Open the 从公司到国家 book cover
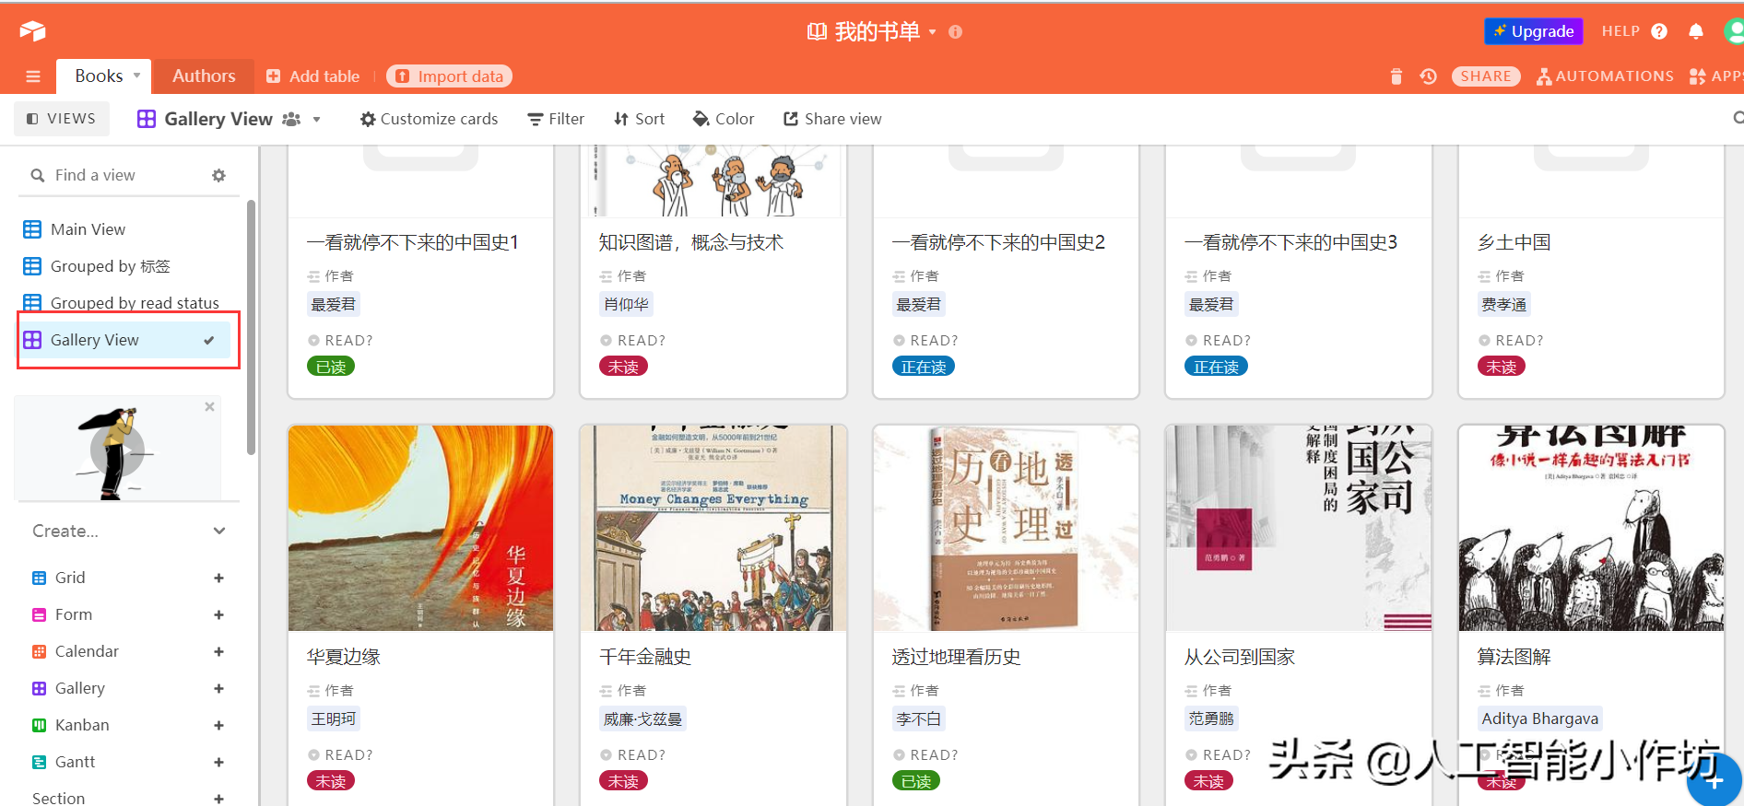Image resolution: width=1744 pixels, height=806 pixels. click(1299, 528)
